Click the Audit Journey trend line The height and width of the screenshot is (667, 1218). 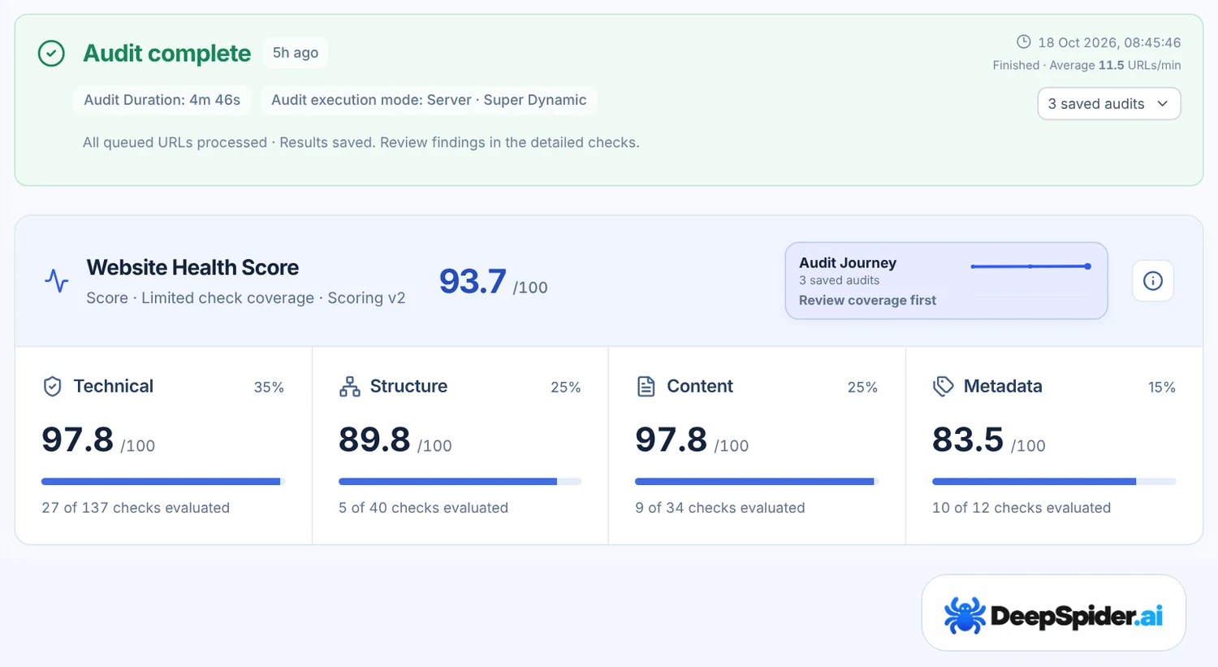pyautogui.click(x=1030, y=266)
